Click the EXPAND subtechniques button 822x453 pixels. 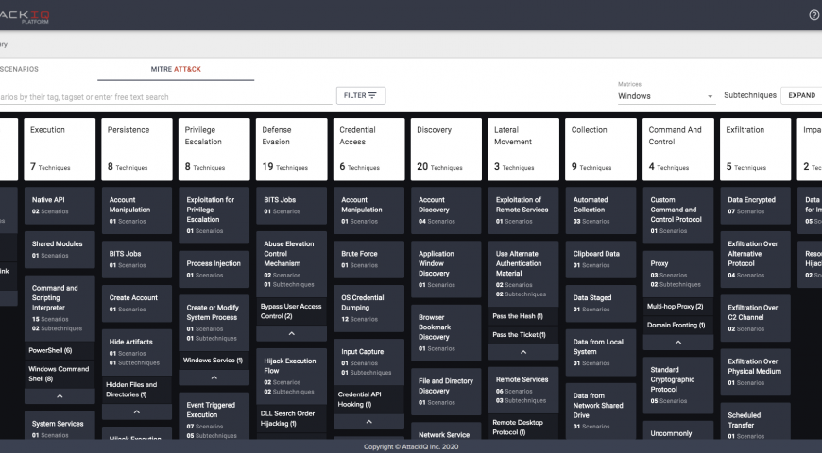[801, 96]
